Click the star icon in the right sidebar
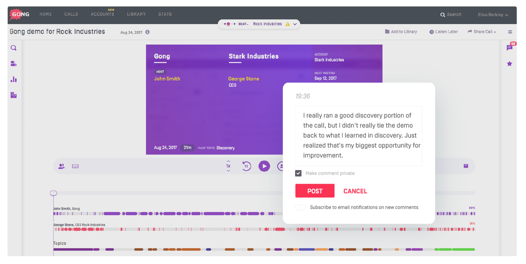The height and width of the screenshot is (264, 526). coord(510,63)
